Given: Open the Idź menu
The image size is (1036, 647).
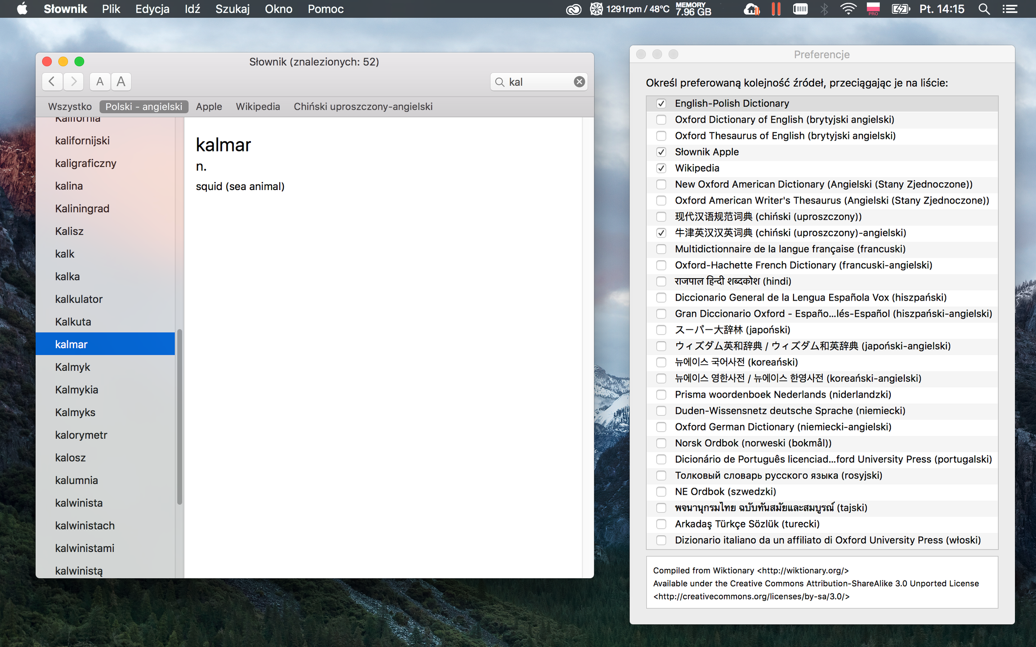Looking at the screenshot, I should point(192,9).
